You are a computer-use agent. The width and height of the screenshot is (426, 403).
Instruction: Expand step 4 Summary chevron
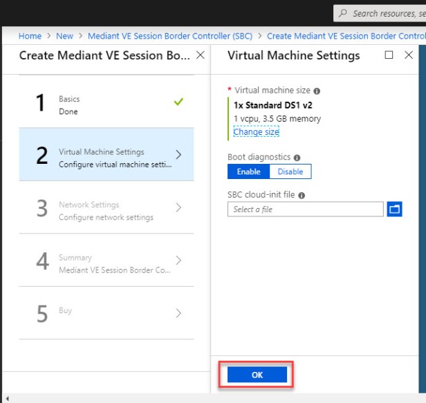[178, 261]
